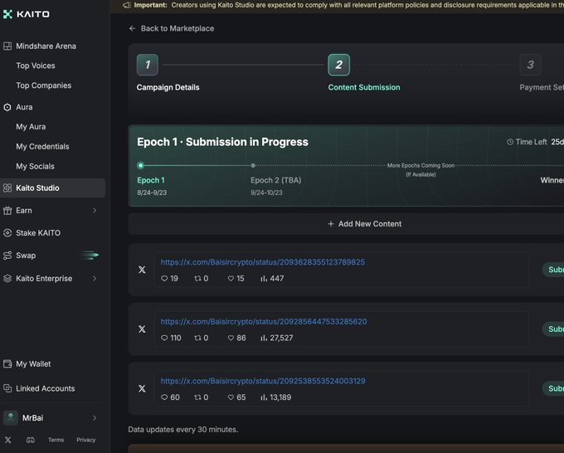
Task: Click the Add New Content button
Action: [x=346, y=224]
